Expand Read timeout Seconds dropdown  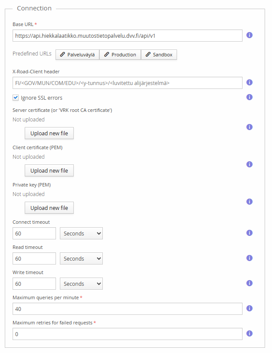point(81,258)
